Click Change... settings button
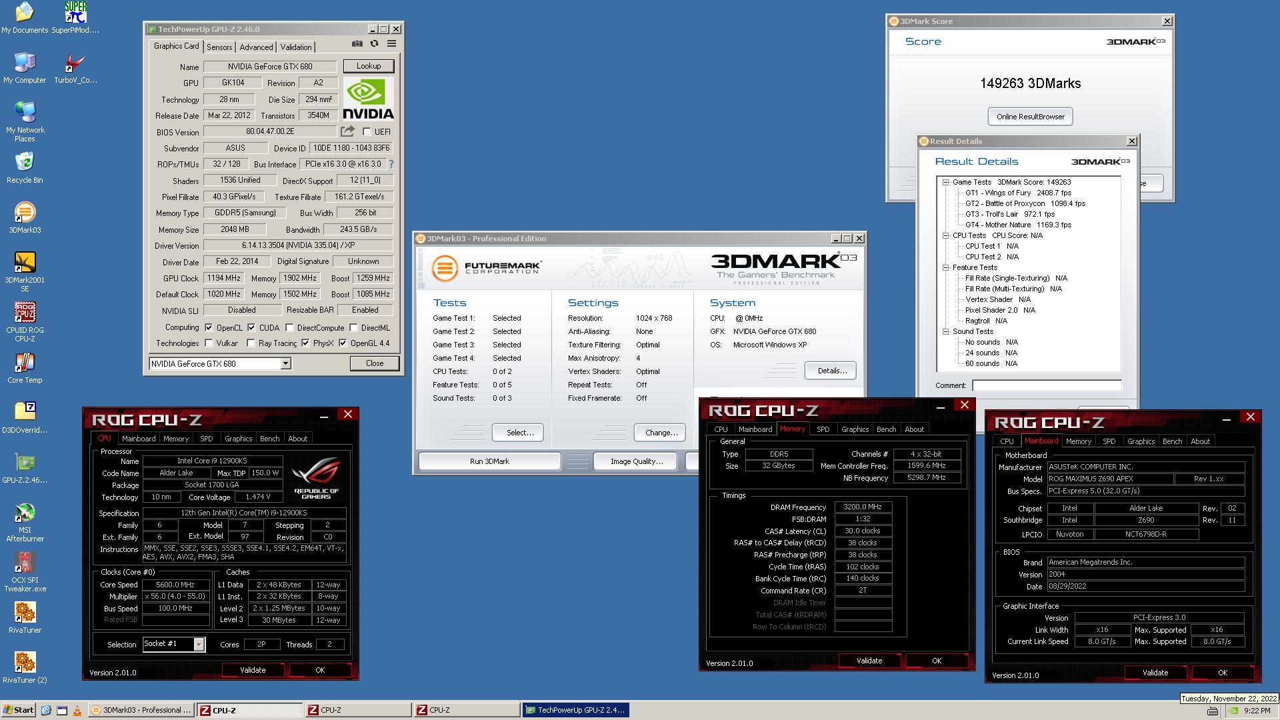This screenshot has width=1280, height=720. (661, 433)
